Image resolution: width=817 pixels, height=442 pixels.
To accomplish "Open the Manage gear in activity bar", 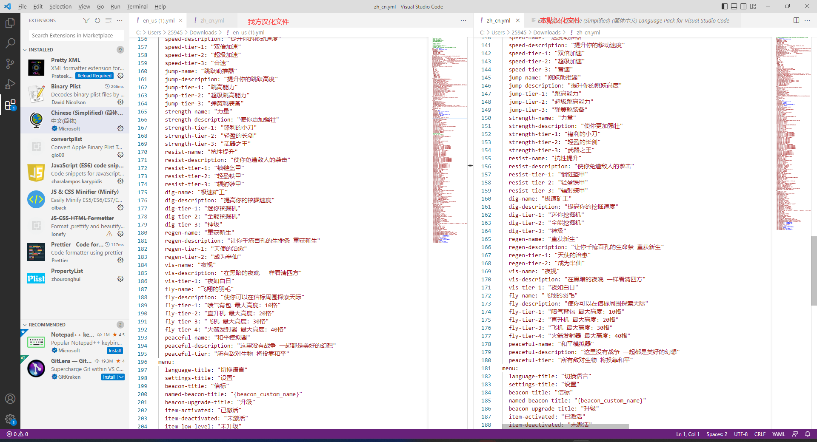I will (x=10, y=419).
